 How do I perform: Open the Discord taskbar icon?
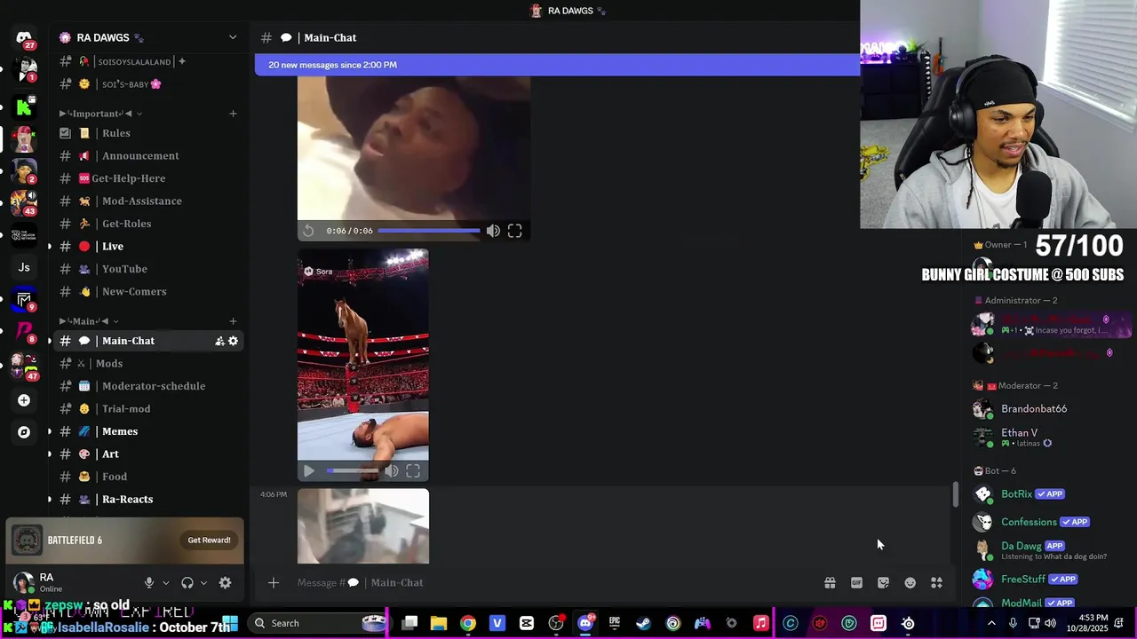tap(584, 623)
